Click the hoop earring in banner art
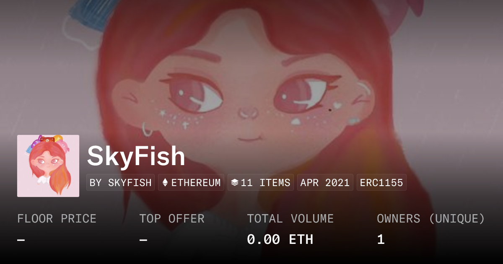Viewport: 503px width, 264px height. point(147,129)
